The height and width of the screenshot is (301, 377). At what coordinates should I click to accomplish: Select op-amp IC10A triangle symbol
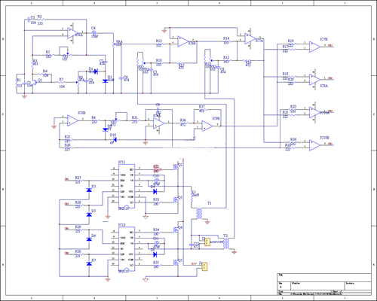click(x=314, y=112)
